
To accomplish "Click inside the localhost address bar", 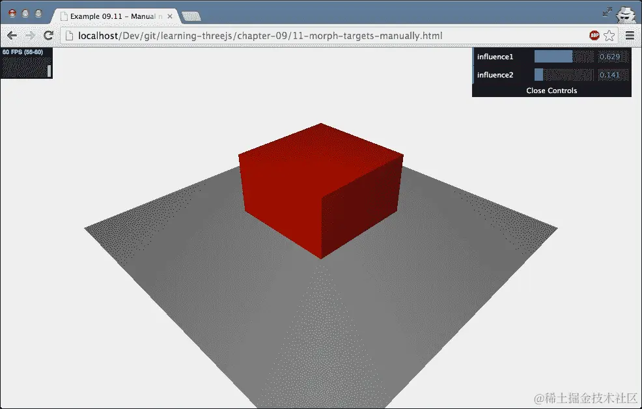I will click(x=260, y=35).
